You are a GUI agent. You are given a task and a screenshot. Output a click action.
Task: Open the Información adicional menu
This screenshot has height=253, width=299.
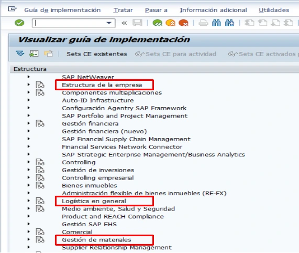click(213, 10)
